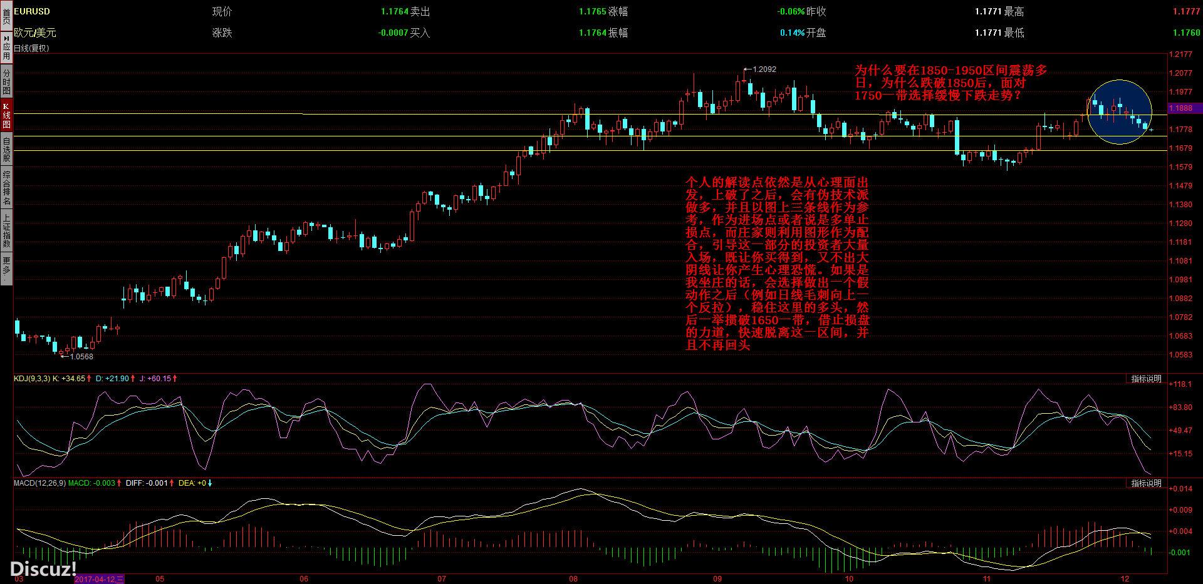The width and height of the screenshot is (1203, 584).
Task: Click the red annotation about 1850-1950区间
Action: pos(951,83)
